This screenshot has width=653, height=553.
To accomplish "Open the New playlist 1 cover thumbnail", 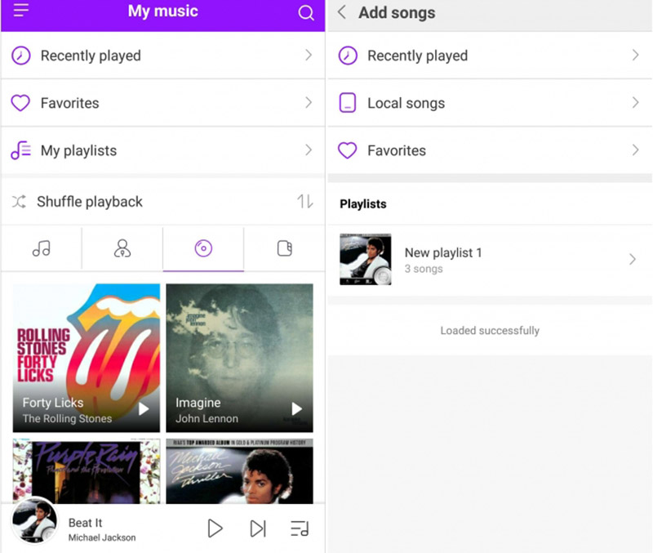I will [366, 259].
